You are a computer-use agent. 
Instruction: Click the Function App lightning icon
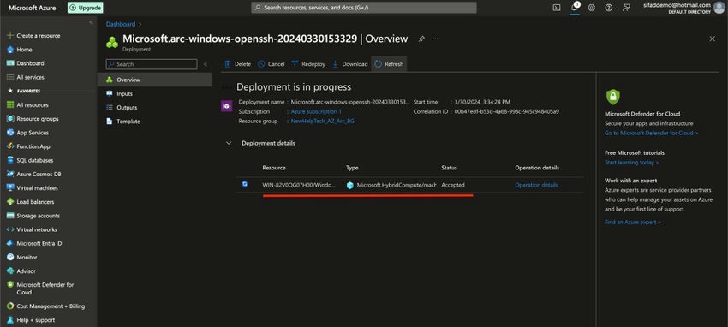click(10, 146)
